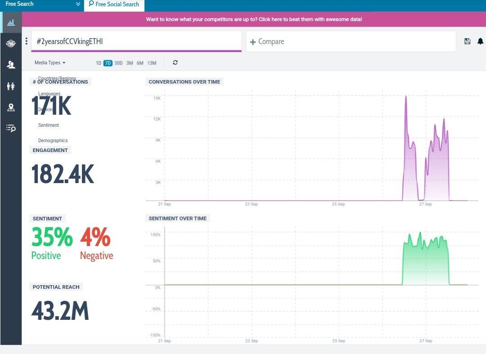
Task: Click the refresh icon next to date ranges
Action: pyautogui.click(x=175, y=63)
